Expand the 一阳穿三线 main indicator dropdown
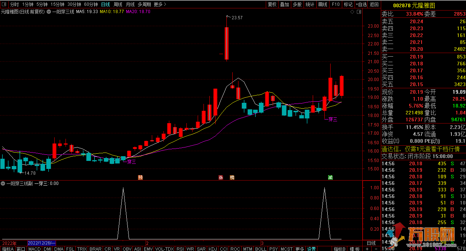Image resolution: width=466 pixels, height=251 pixels. pos(49,12)
